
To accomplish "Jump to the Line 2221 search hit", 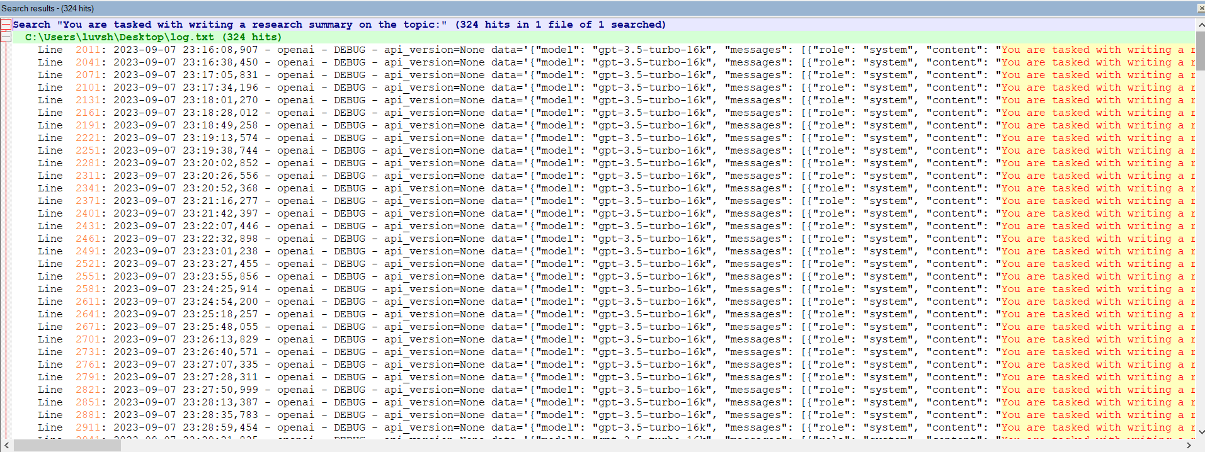I will [603, 138].
